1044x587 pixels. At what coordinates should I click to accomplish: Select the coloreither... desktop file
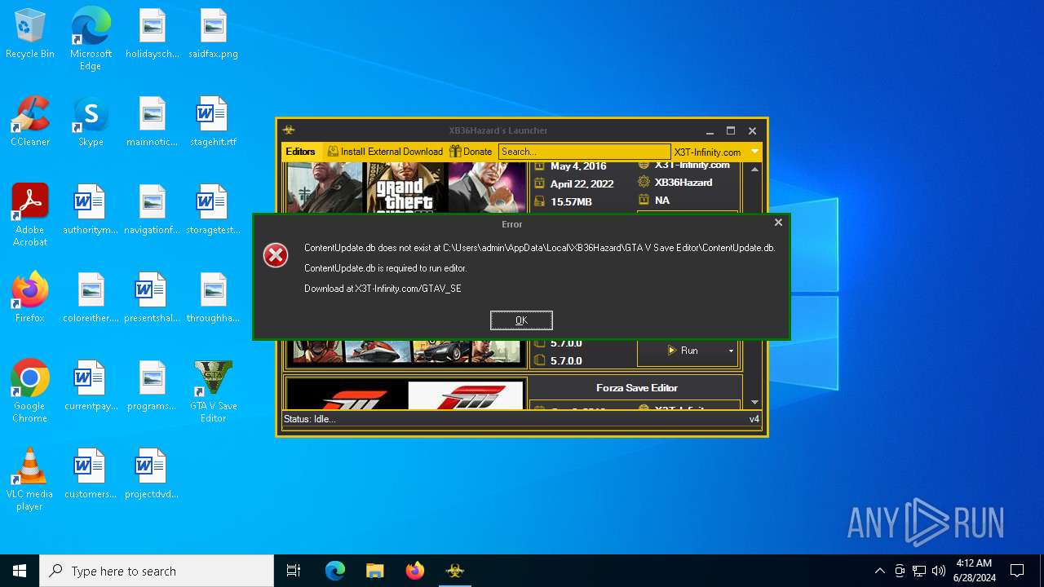pyautogui.click(x=91, y=298)
